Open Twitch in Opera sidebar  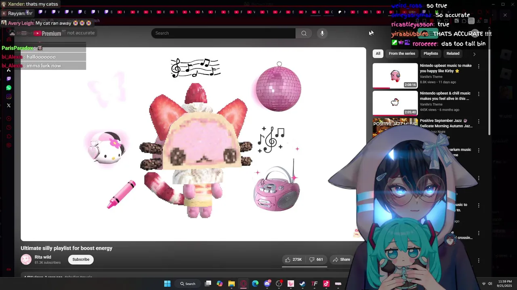tap(9, 79)
